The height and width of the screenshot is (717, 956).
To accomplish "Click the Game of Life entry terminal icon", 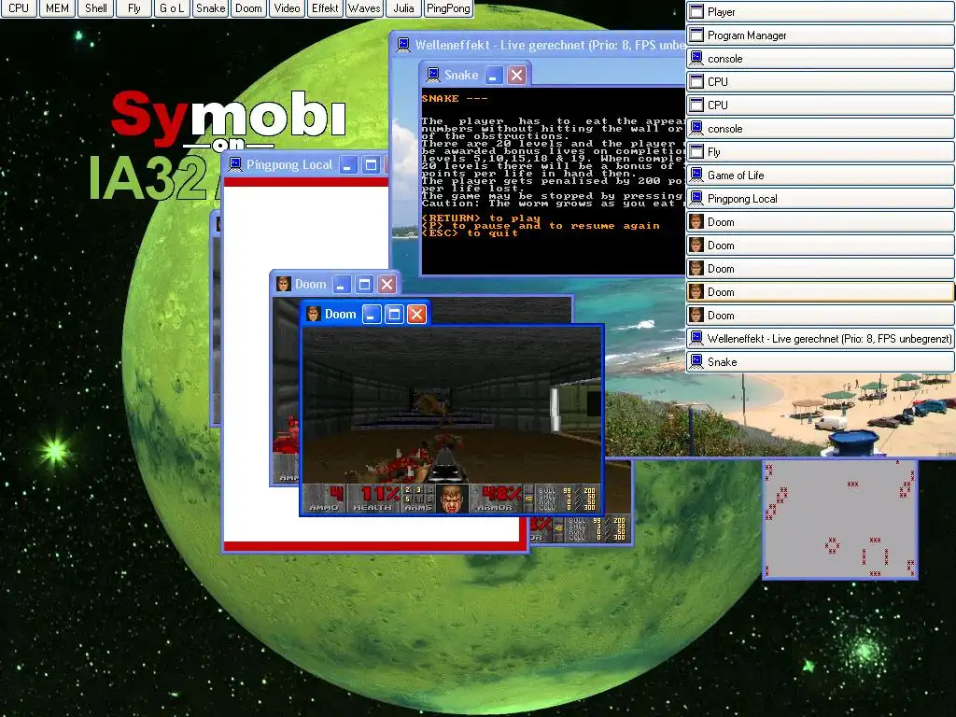I will (696, 175).
